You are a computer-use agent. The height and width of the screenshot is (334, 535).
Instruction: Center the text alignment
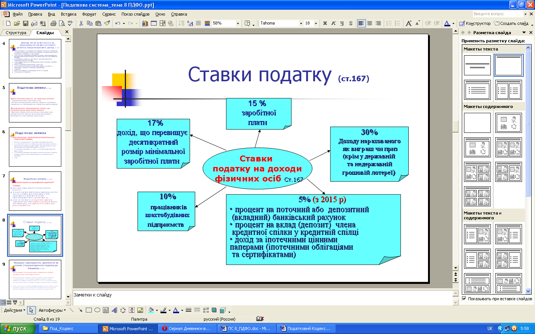tap(370, 23)
